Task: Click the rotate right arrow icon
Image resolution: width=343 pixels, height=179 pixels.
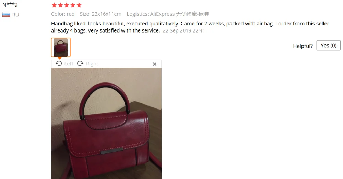Action: [x=80, y=64]
